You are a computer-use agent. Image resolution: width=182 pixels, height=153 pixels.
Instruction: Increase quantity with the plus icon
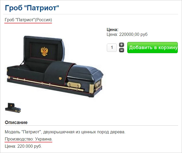pyautogui.click(x=121, y=45)
